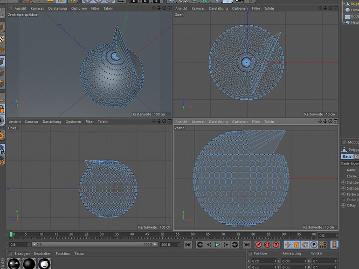
Task: Open Ansicht menu in Vorne viewport
Action: pos(181,122)
